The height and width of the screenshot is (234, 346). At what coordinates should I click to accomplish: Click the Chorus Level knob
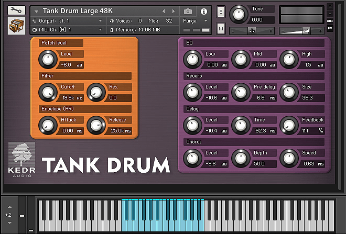192,159
